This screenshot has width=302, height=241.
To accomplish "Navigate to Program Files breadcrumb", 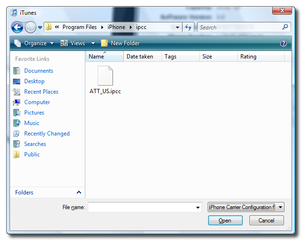I will pyautogui.click(x=80, y=27).
